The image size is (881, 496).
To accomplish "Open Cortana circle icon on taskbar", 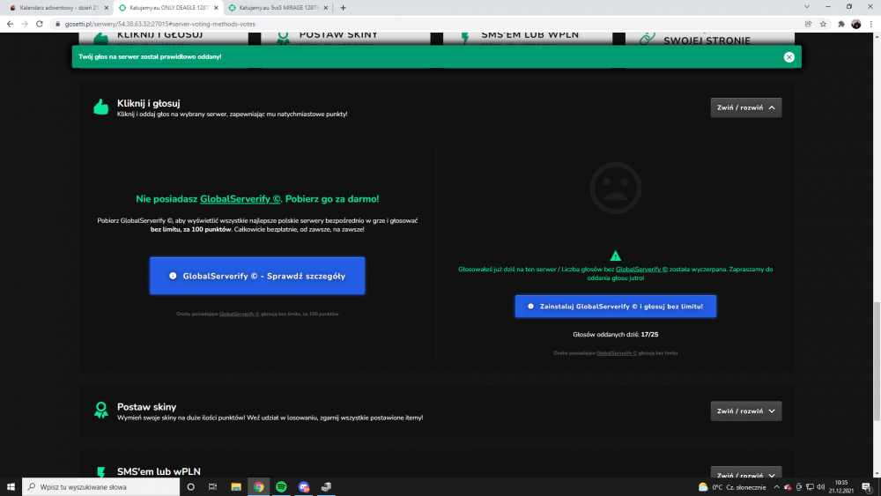I will pos(190,486).
